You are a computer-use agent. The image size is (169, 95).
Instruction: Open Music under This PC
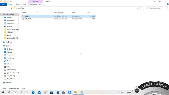coord(8,61)
